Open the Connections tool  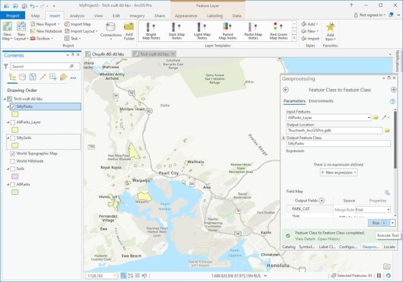[x=111, y=31]
